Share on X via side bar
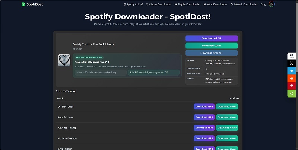 [292, 63]
